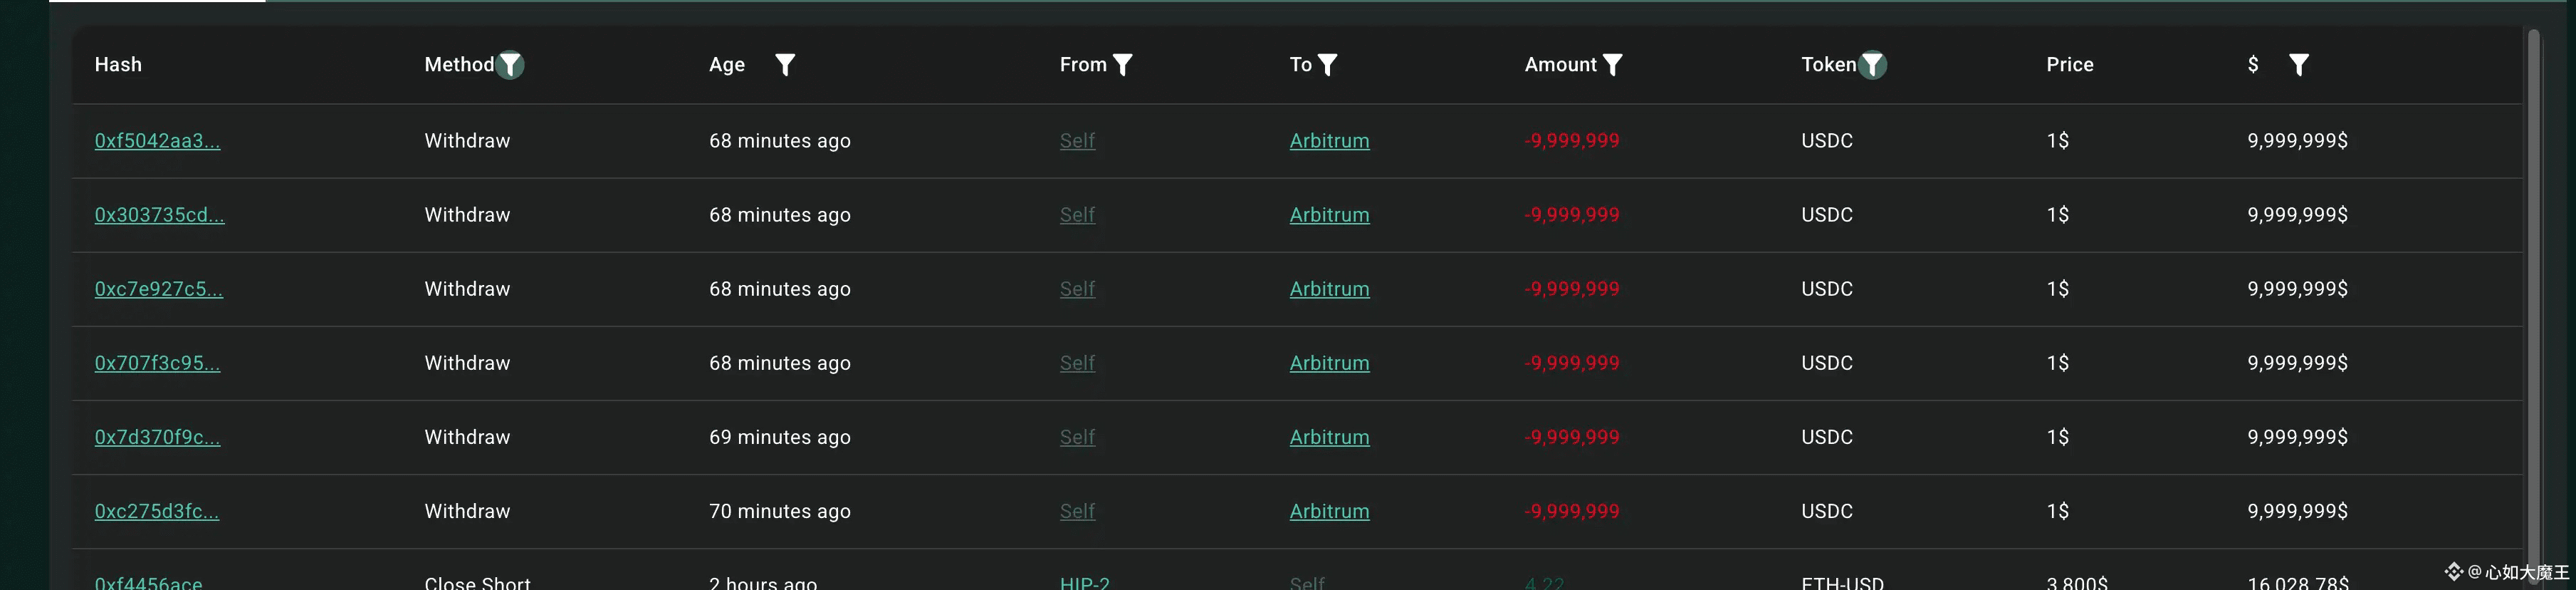2576x590 pixels.
Task: Click the Amount column filter icon
Action: point(1612,65)
